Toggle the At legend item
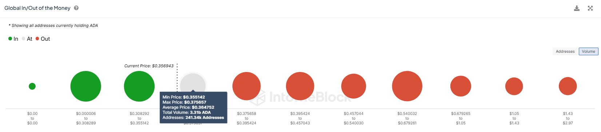The width and height of the screenshot is (601, 132). (x=27, y=39)
